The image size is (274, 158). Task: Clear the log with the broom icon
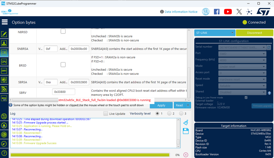coord(186,122)
